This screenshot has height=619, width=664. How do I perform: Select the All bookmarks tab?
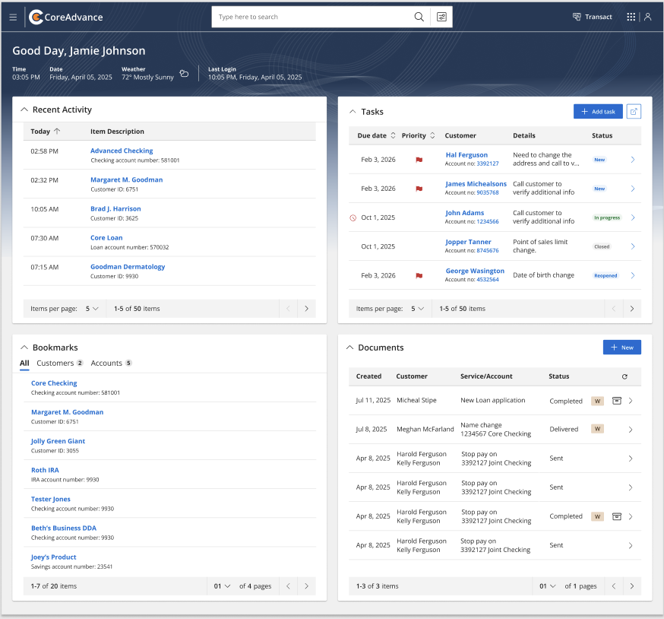24,363
